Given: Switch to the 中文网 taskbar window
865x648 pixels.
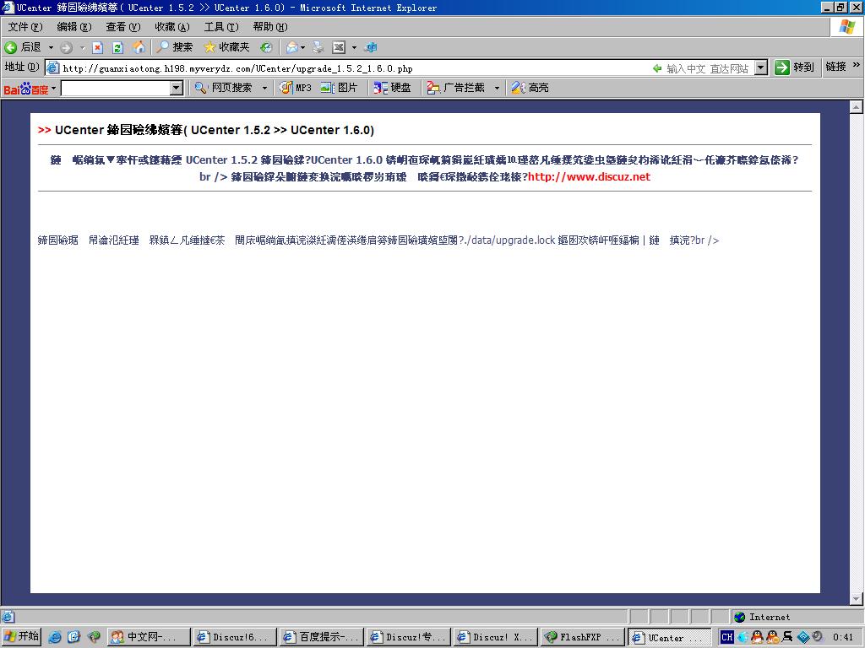Looking at the screenshot, I should (149, 638).
